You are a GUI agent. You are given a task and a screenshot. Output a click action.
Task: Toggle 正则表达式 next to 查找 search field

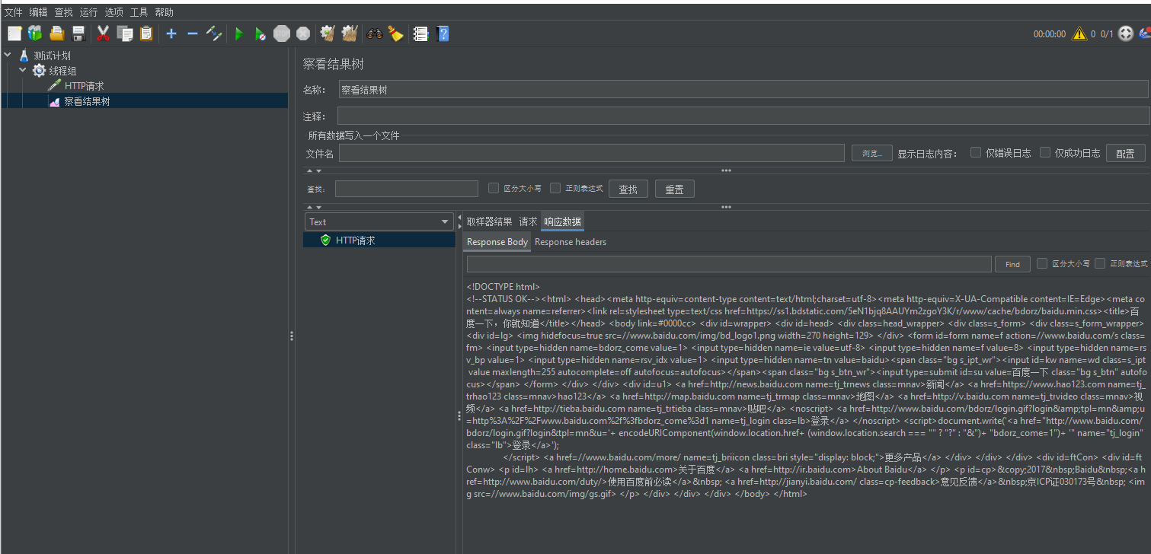click(x=555, y=188)
